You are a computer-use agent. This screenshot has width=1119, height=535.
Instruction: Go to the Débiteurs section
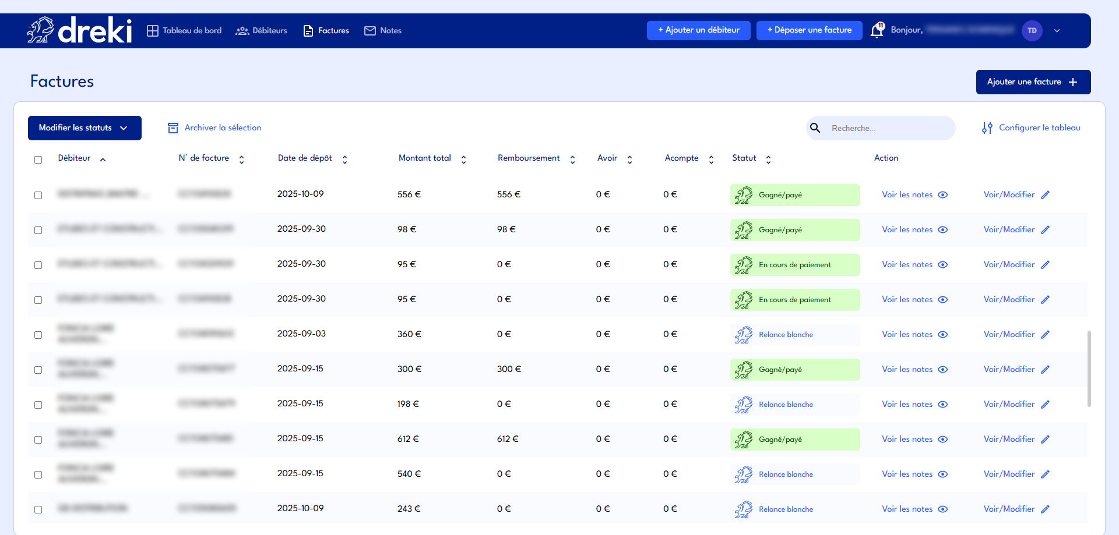(x=262, y=31)
